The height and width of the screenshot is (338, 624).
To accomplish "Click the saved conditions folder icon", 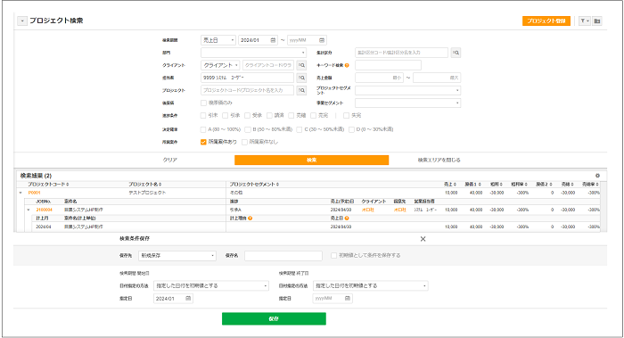I will coord(597,21).
